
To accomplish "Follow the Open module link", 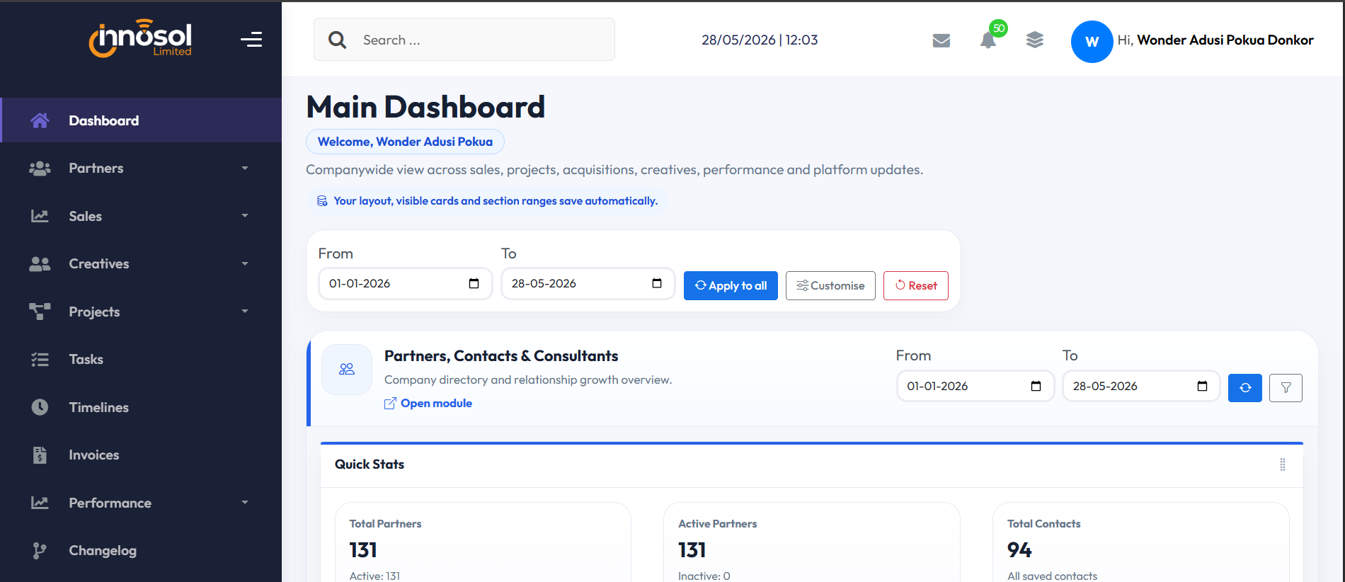I will 428,404.
